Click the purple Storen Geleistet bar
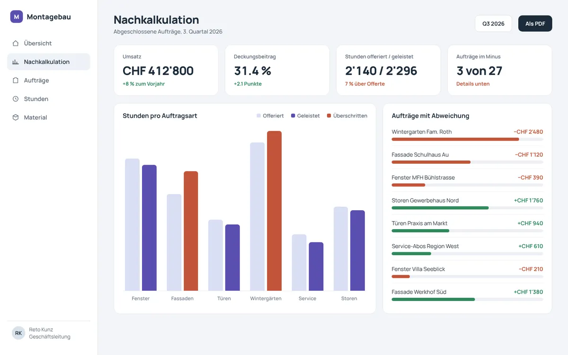The width and height of the screenshot is (568, 355). pos(357,250)
